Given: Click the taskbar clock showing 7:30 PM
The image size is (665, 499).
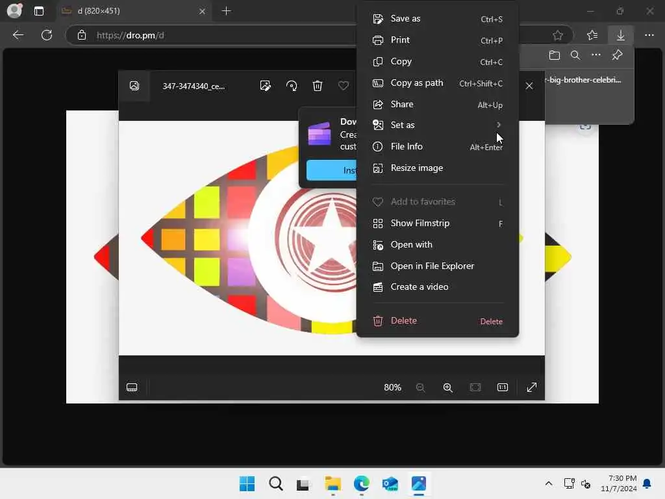Looking at the screenshot, I should pyautogui.click(x=619, y=483).
